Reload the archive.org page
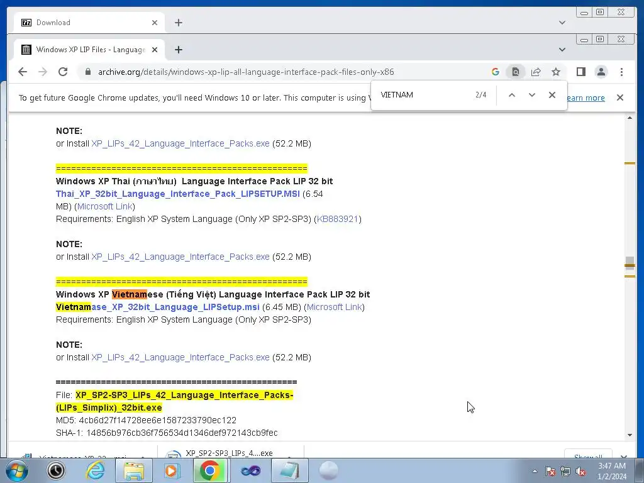The height and width of the screenshot is (483, 644). click(63, 72)
